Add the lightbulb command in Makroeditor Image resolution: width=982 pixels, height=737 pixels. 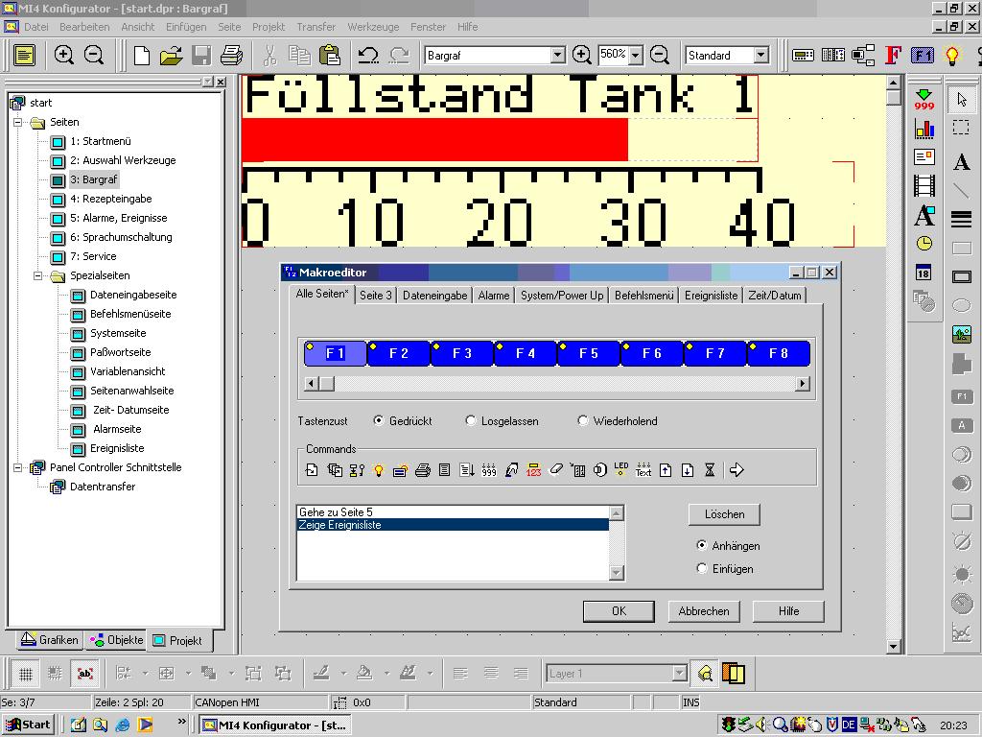(x=378, y=470)
